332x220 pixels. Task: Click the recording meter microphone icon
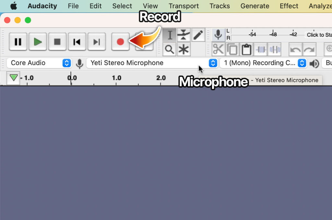[218, 35]
